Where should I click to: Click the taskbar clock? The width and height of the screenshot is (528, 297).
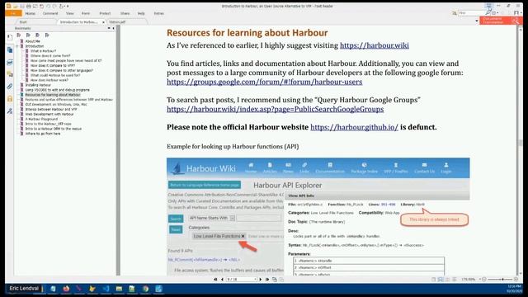coord(514,289)
